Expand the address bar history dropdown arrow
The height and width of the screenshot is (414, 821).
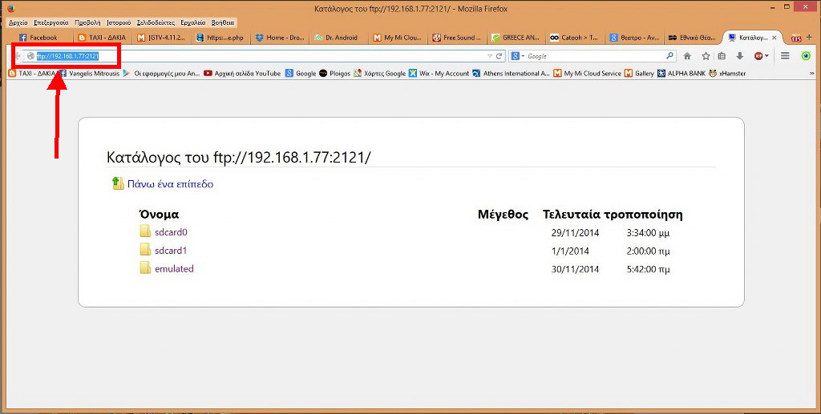tap(489, 56)
